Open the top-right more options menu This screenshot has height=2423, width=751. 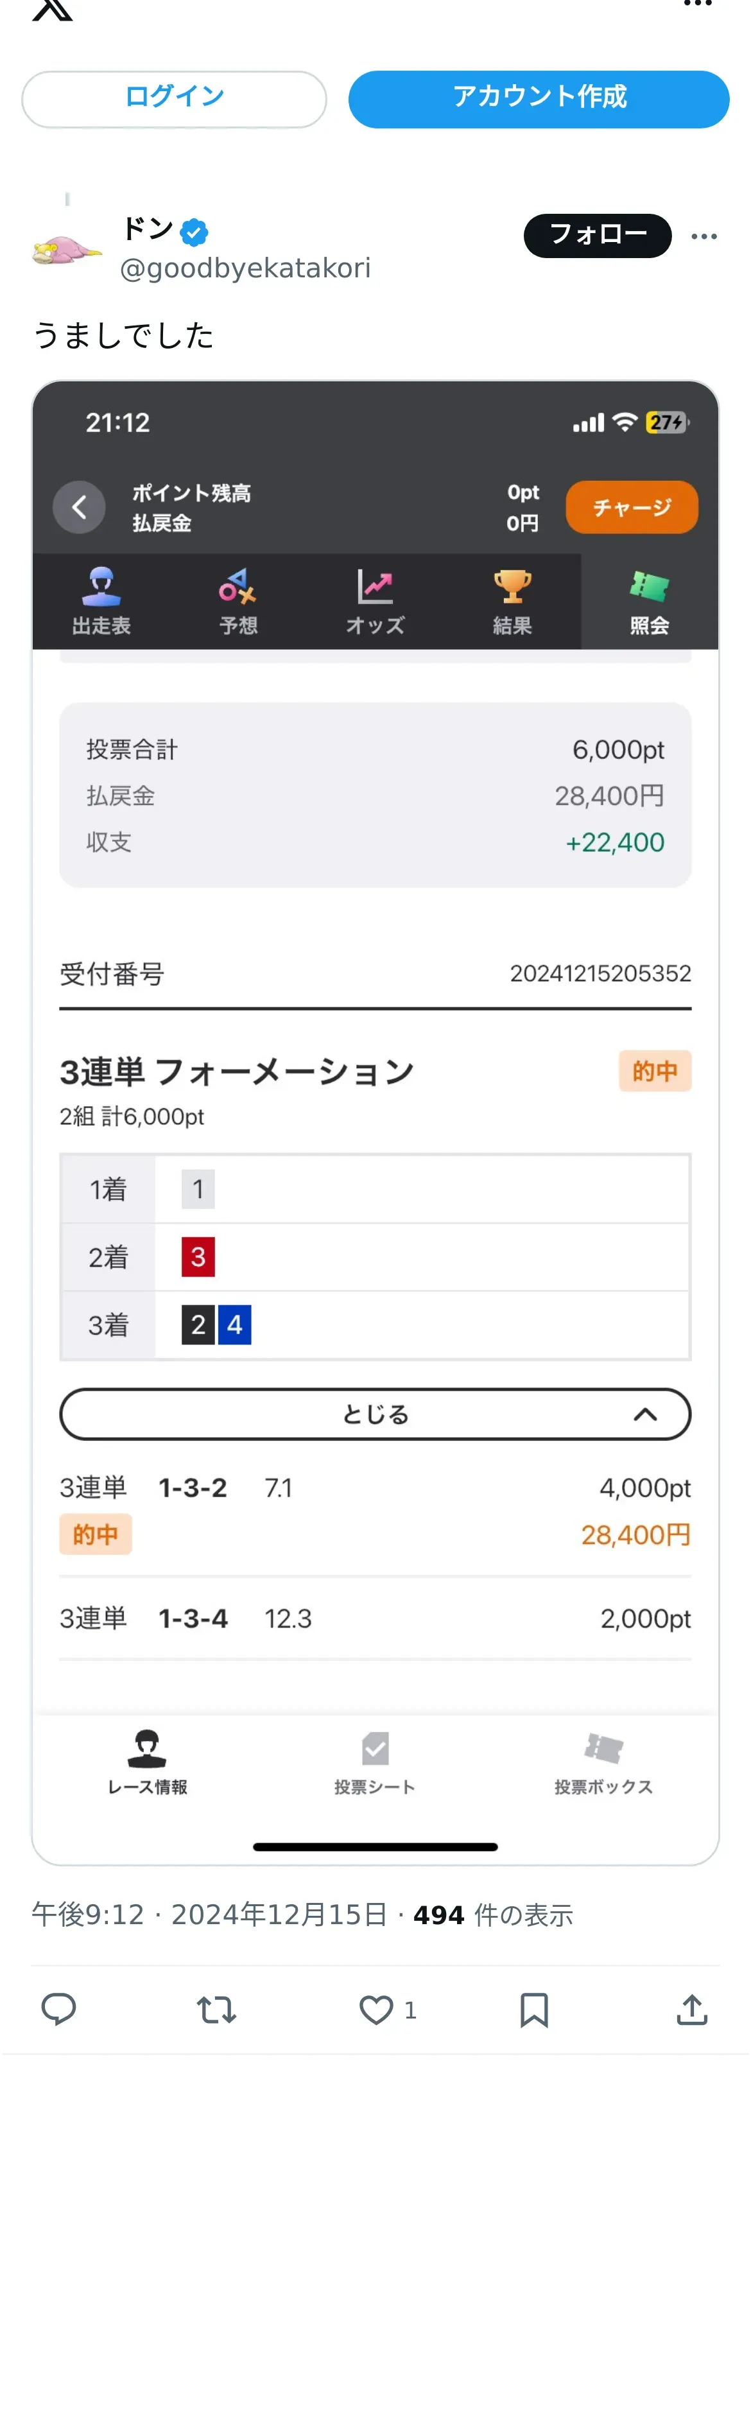[x=698, y=4]
